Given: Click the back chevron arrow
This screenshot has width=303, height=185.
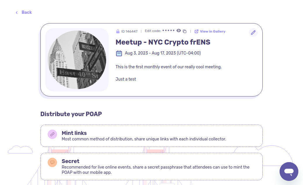Looking at the screenshot, I should tap(17, 12).
